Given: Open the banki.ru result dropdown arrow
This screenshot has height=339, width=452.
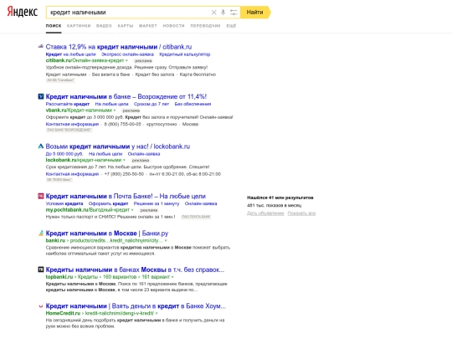Looking at the screenshot, I should coord(166,240).
